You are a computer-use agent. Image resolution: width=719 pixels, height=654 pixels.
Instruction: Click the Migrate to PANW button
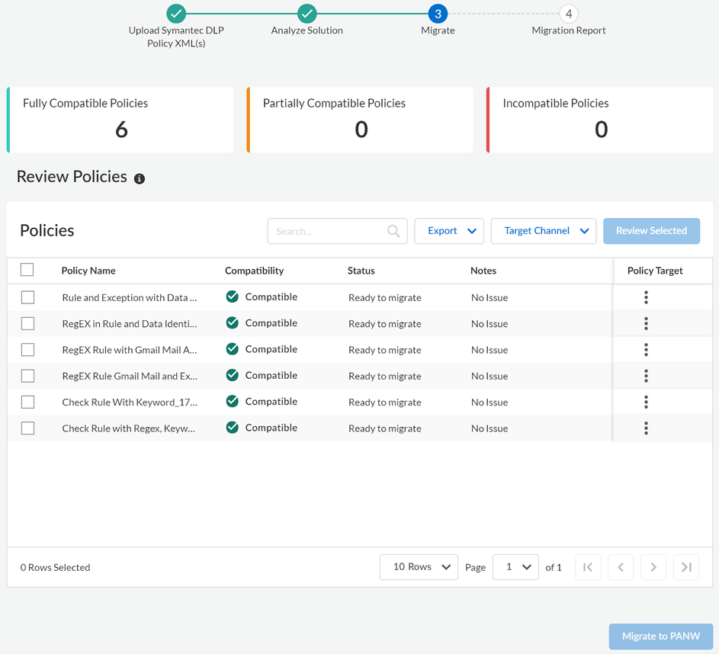660,636
